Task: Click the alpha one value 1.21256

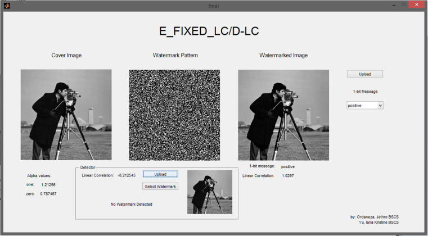Action: (48, 185)
